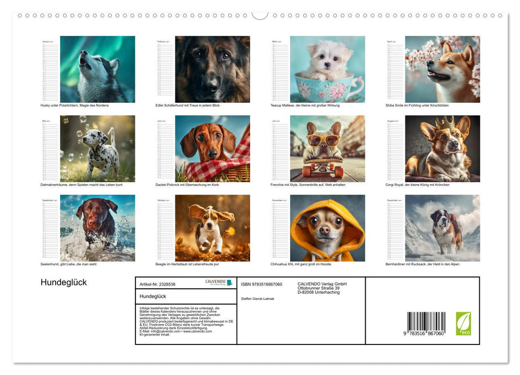
Task: Click the Shiba with cherry blossoms image
Action: 442,69
